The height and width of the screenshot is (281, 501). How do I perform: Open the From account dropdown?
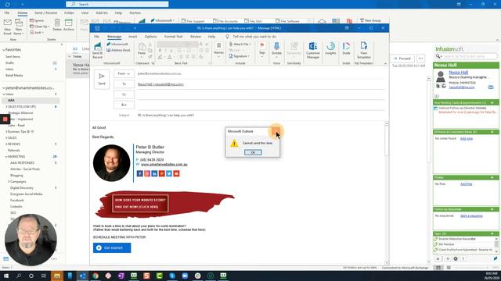click(x=124, y=73)
